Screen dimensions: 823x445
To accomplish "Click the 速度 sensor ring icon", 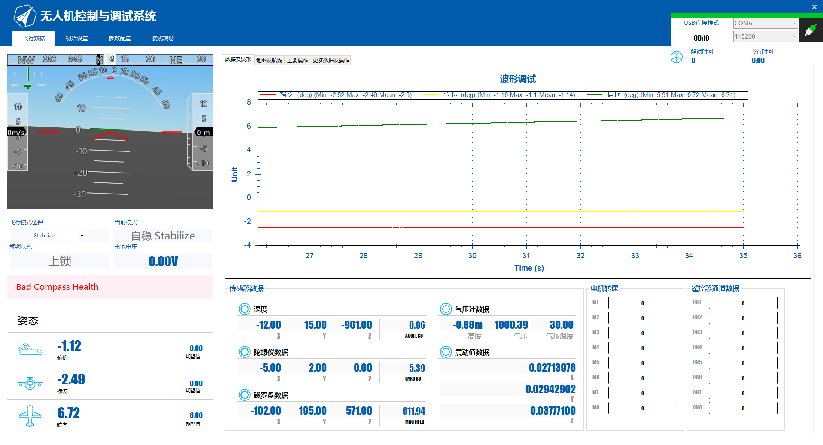I will click(244, 309).
